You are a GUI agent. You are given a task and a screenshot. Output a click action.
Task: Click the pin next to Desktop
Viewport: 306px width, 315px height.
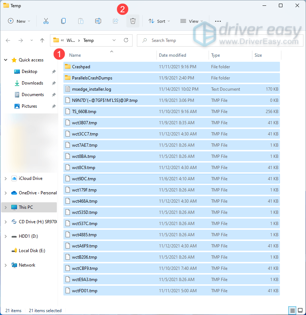(x=54, y=72)
